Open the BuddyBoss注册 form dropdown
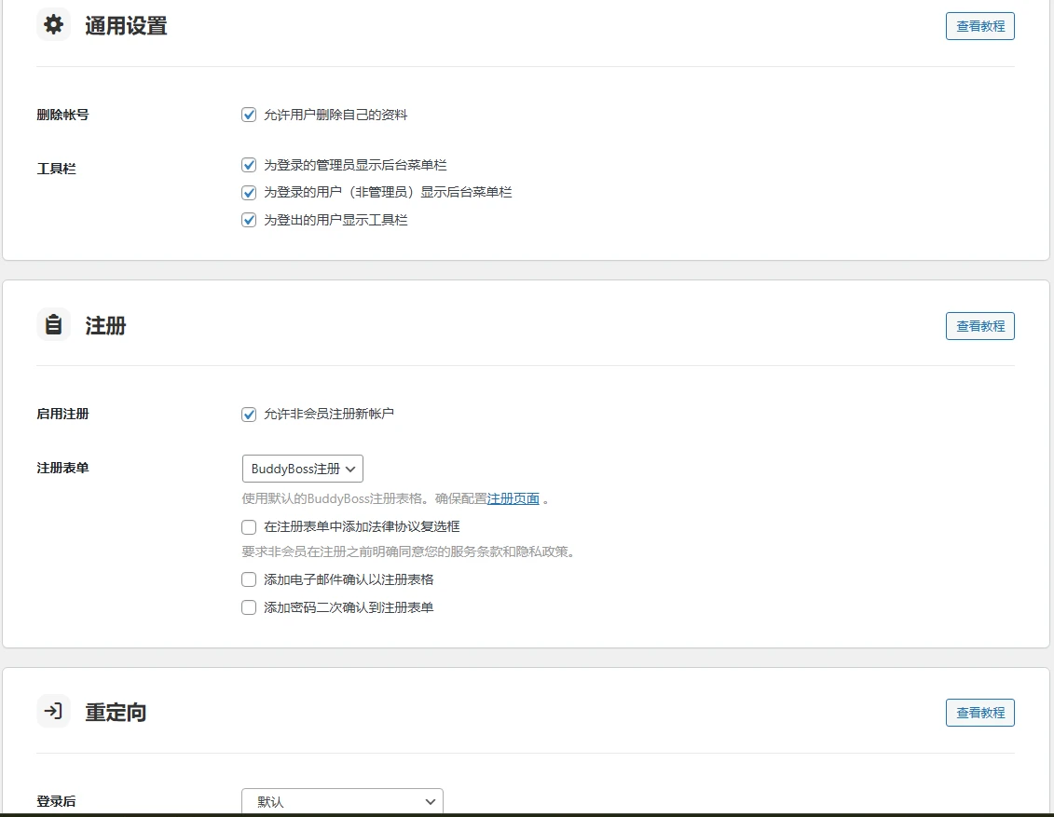This screenshot has height=817, width=1054. pyautogui.click(x=302, y=468)
